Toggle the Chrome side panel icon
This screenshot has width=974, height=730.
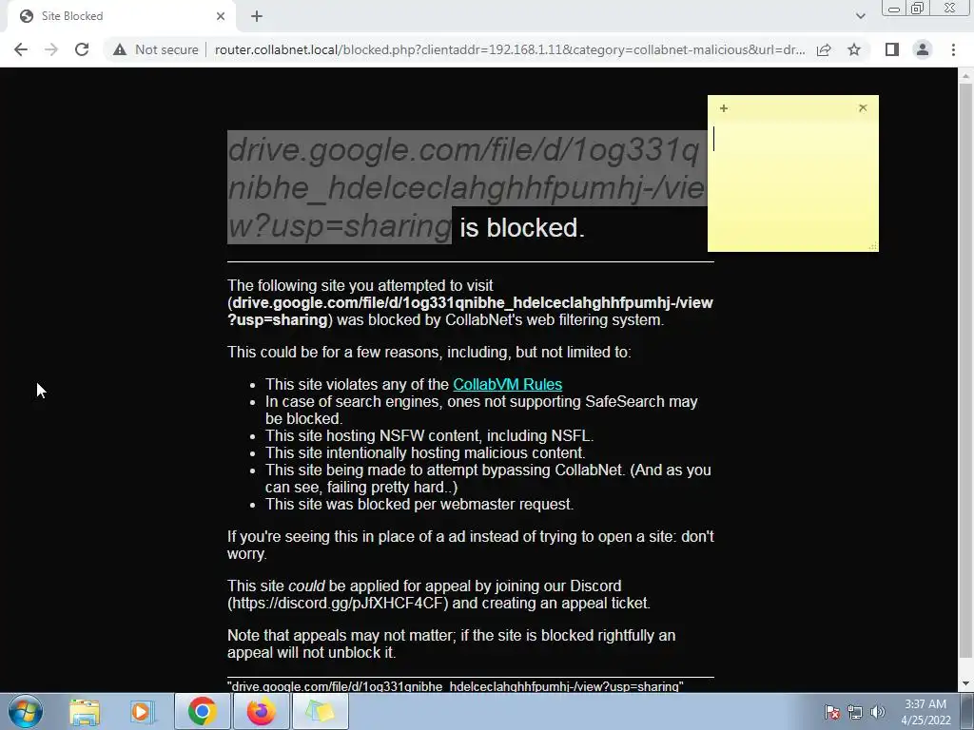click(892, 49)
